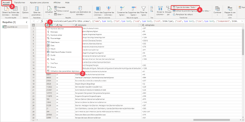Screen dimensions: 245x122
Task: Switch to the Transformer tab
Action: pyautogui.click(x=20, y=3)
